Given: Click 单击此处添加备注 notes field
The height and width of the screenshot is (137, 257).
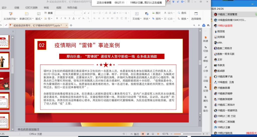Looking at the screenshot, I should 29,129.
